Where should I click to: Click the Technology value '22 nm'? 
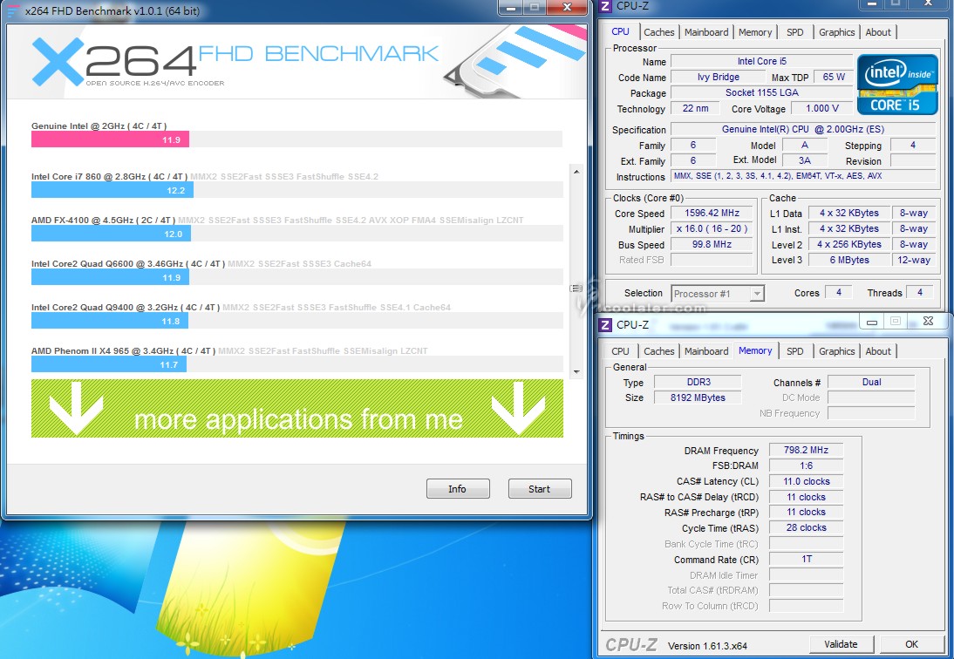click(x=695, y=108)
